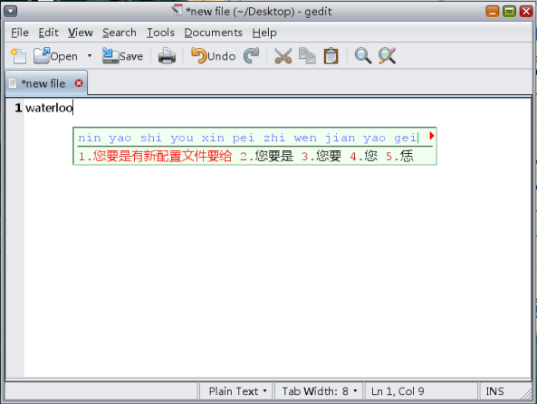Image resolution: width=537 pixels, height=404 pixels.
Task: Open Find and Replace icon
Action: click(387, 56)
